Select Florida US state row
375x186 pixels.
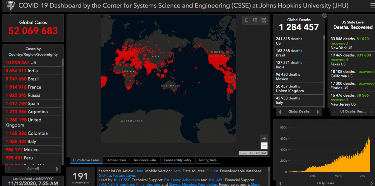coord(352,86)
